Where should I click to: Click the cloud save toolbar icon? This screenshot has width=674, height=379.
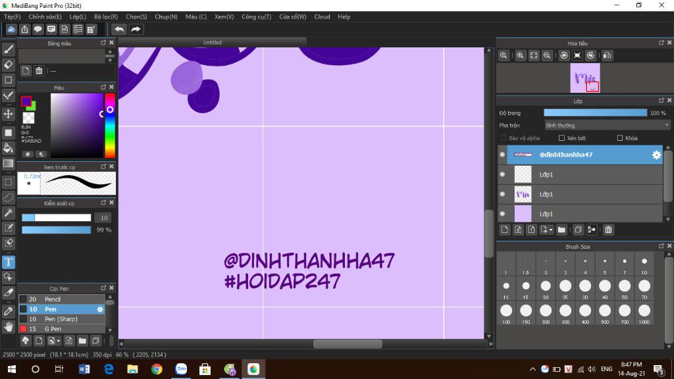pyautogui.click(x=11, y=29)
